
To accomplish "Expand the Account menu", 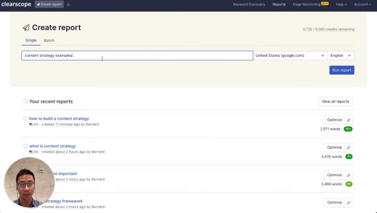I will pyautogui.click(x=362, y=4).
